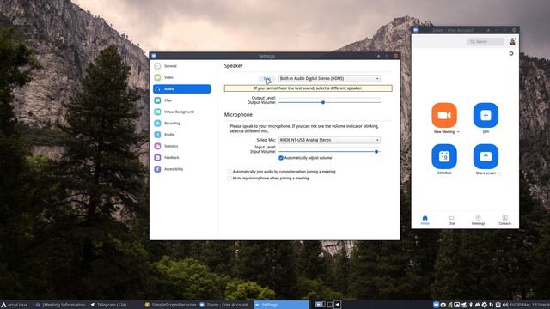Open Video settings in sidebar
The height and width of the screenshot is (309, 550).
181,77
